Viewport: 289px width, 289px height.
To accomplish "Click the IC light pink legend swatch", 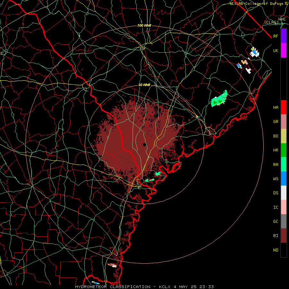I will click(284, 207).
